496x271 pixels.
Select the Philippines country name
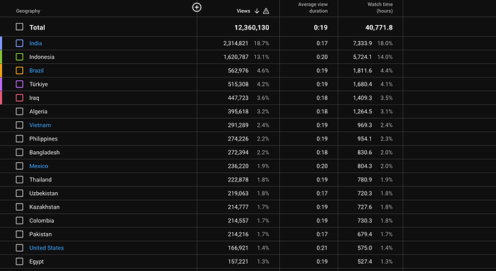point(43,138)
